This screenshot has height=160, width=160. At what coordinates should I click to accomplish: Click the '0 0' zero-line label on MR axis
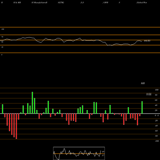click(157, 116)
